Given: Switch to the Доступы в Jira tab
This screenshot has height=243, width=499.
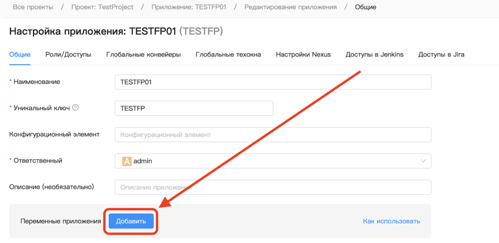Looking at the screenshot, I should pos(441,55).
